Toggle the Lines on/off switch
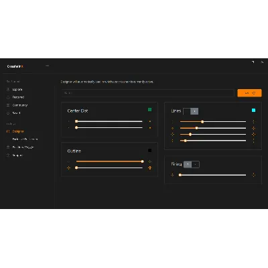The height and width of the screenshot is (268, 268). pyautogui.click(x=190, y=111)
